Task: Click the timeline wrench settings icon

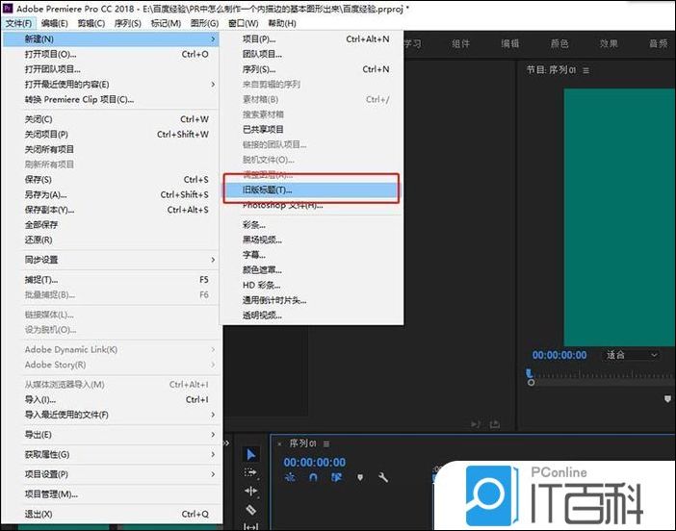Action: [x=383, y=478]
